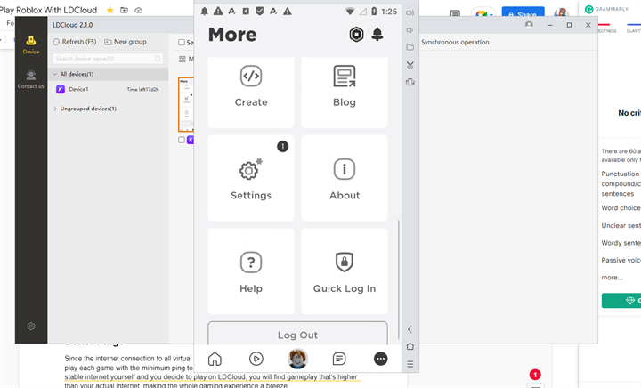Select the Device sidebar item in LDCloud

(31, 44)
